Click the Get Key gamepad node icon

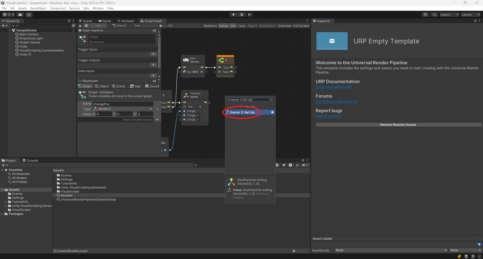186,60
